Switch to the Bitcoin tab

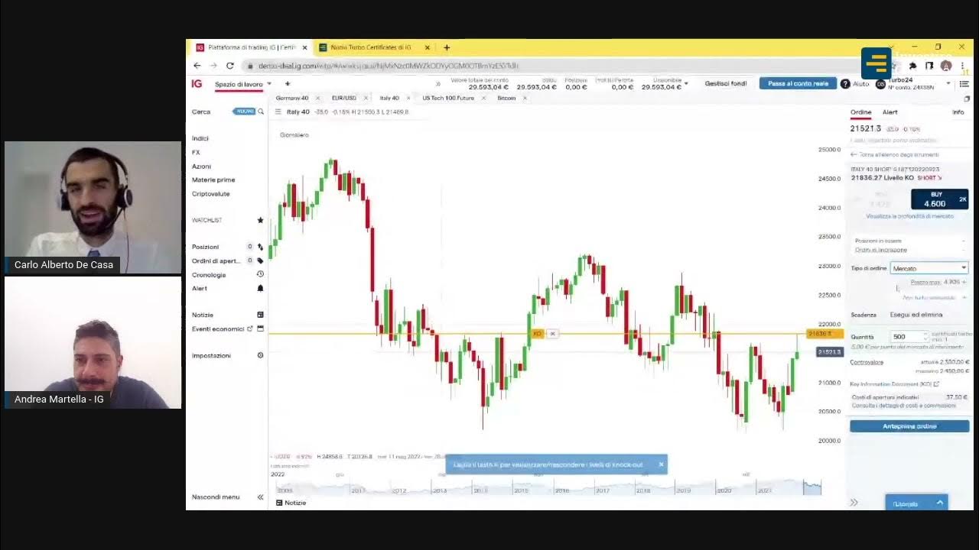coord(506,98)
